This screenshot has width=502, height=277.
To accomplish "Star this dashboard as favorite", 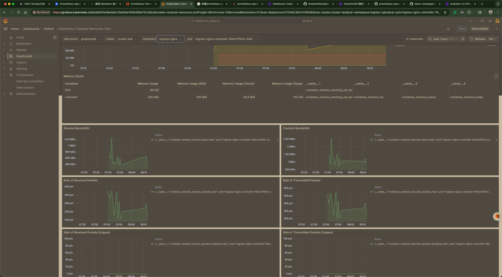I will 448,29.
